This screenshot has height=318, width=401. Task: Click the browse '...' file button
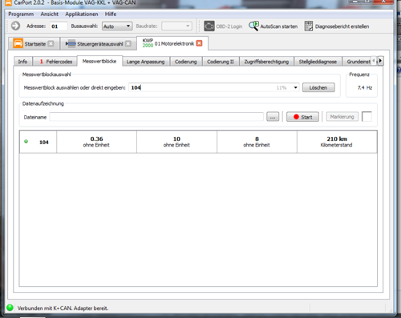(273, 117)
